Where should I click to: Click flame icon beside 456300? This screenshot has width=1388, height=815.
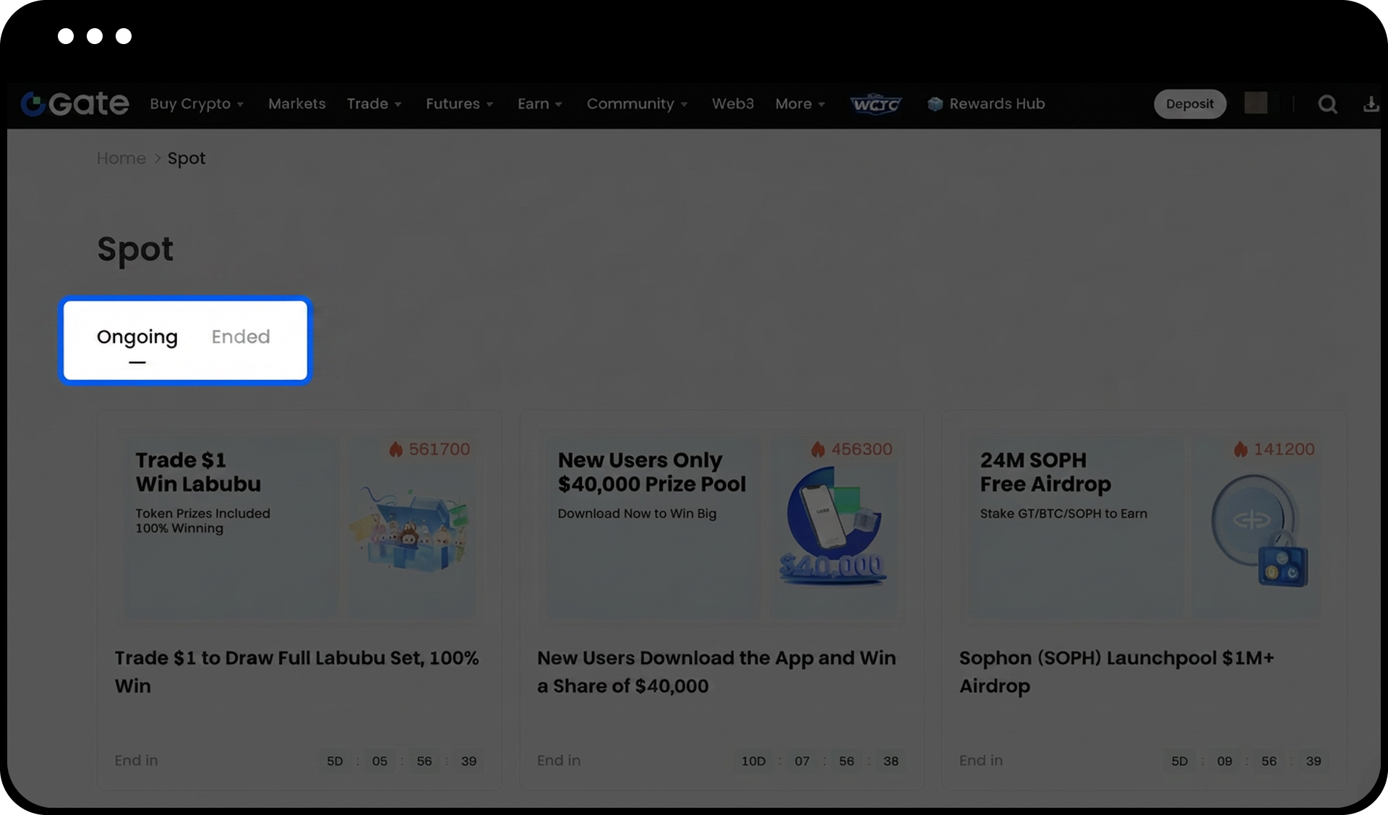818,449
